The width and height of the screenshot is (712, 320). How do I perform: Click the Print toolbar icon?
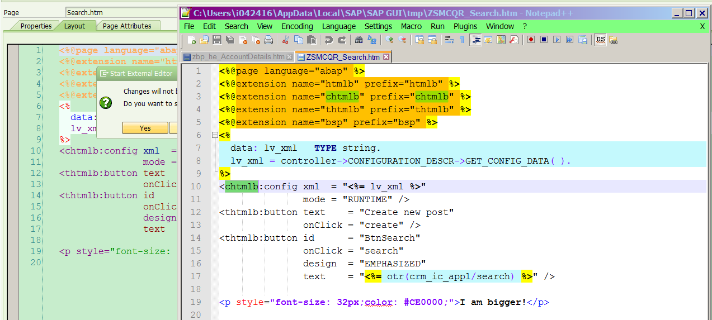268,40
